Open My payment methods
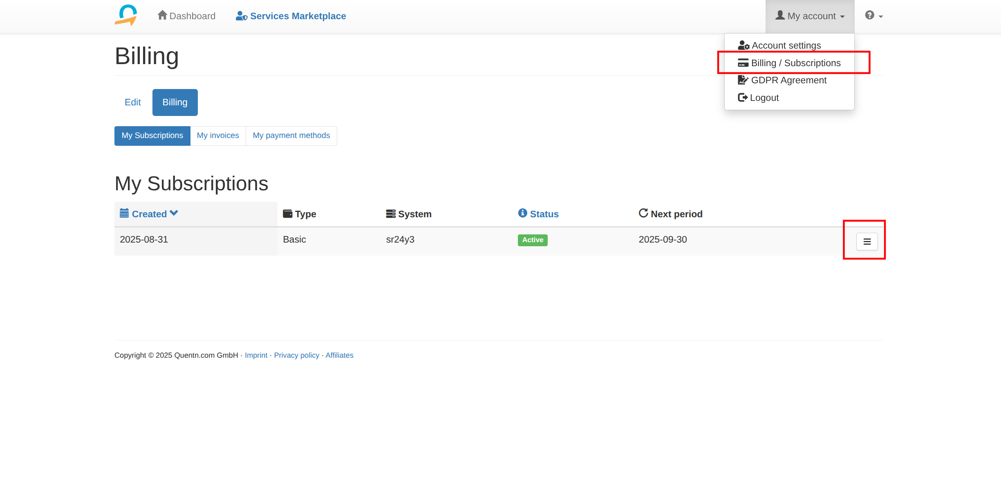This screenshot has height=499, width=1001. pos(291,136)
